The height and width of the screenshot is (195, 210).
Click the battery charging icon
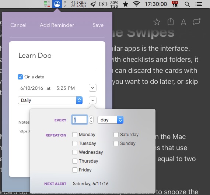[x=103, y=4]
